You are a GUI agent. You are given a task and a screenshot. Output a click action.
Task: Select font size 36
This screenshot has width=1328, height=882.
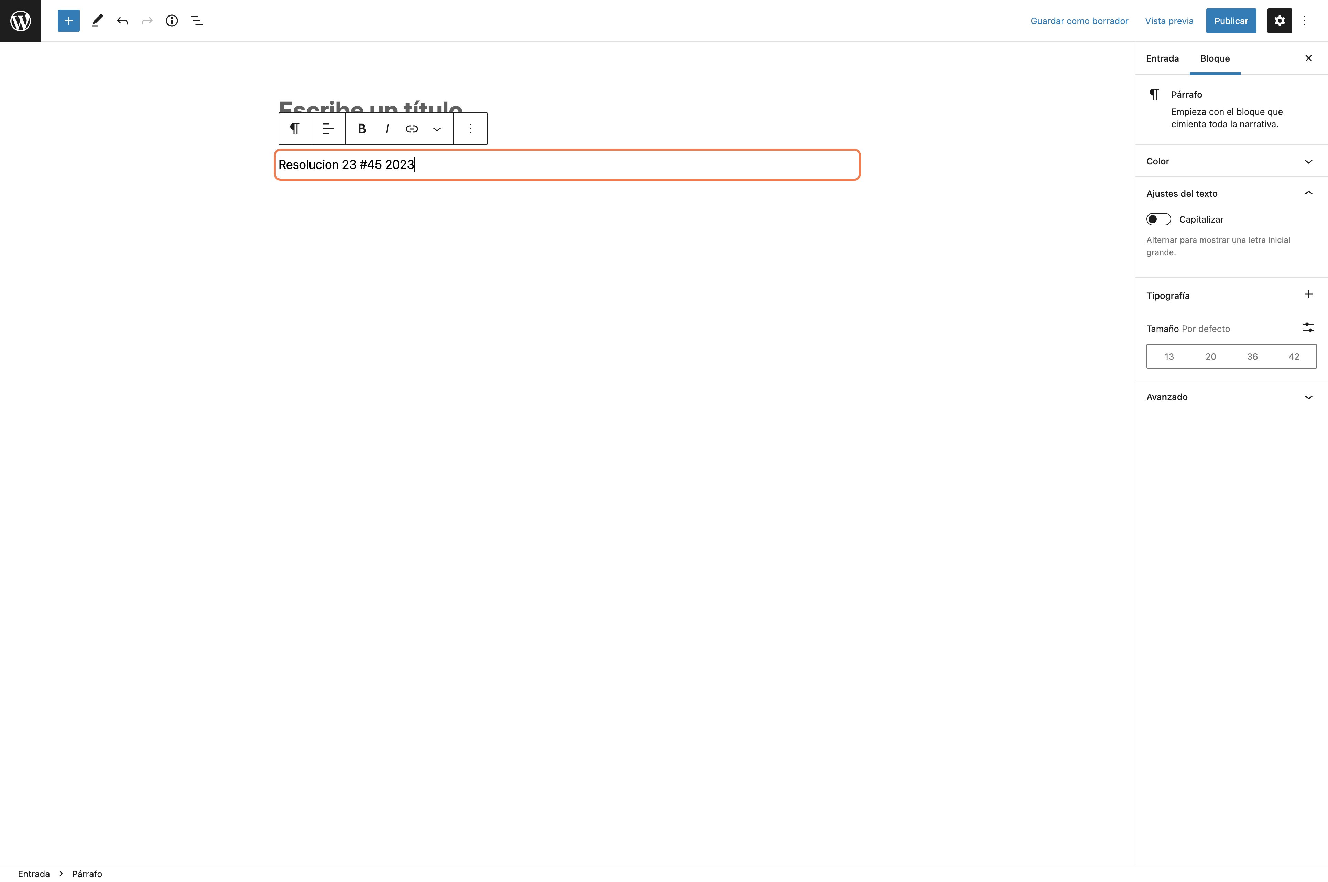(1252, 357)
